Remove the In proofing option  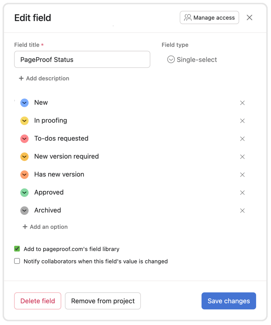(242, 121)
